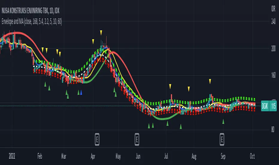Click the 200 price scale label
279x165 pixels.
pyautogui.click(x=273, y=49)
